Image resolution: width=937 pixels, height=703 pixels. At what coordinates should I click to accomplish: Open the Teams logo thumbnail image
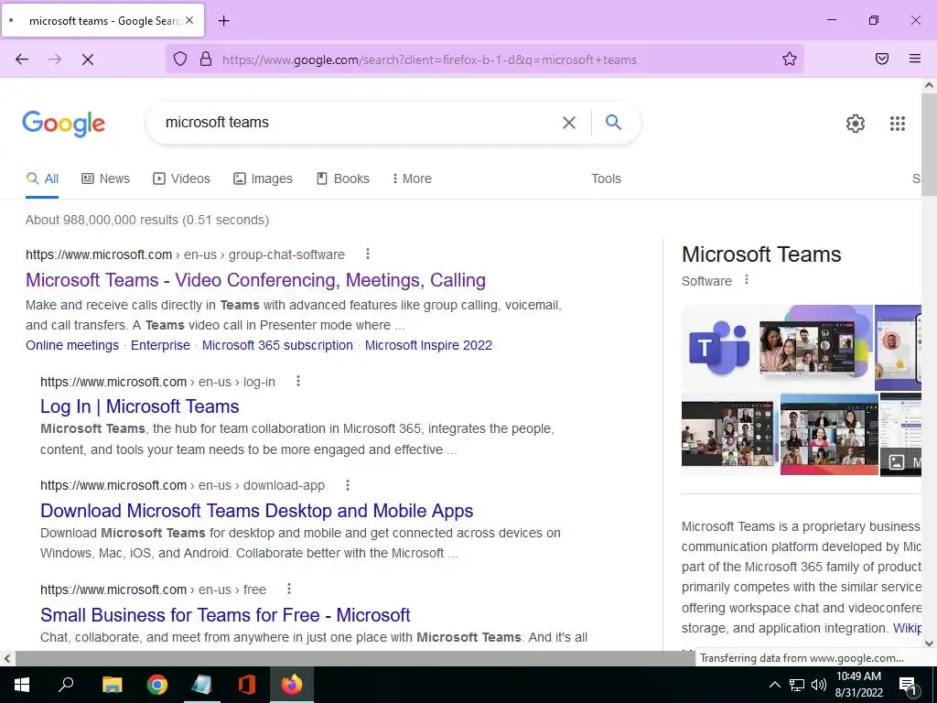coord(719,347)
